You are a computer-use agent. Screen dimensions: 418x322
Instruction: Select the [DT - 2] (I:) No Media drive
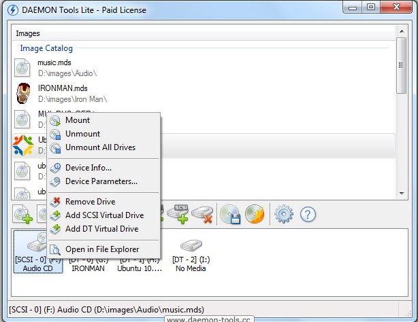(191, 255)
